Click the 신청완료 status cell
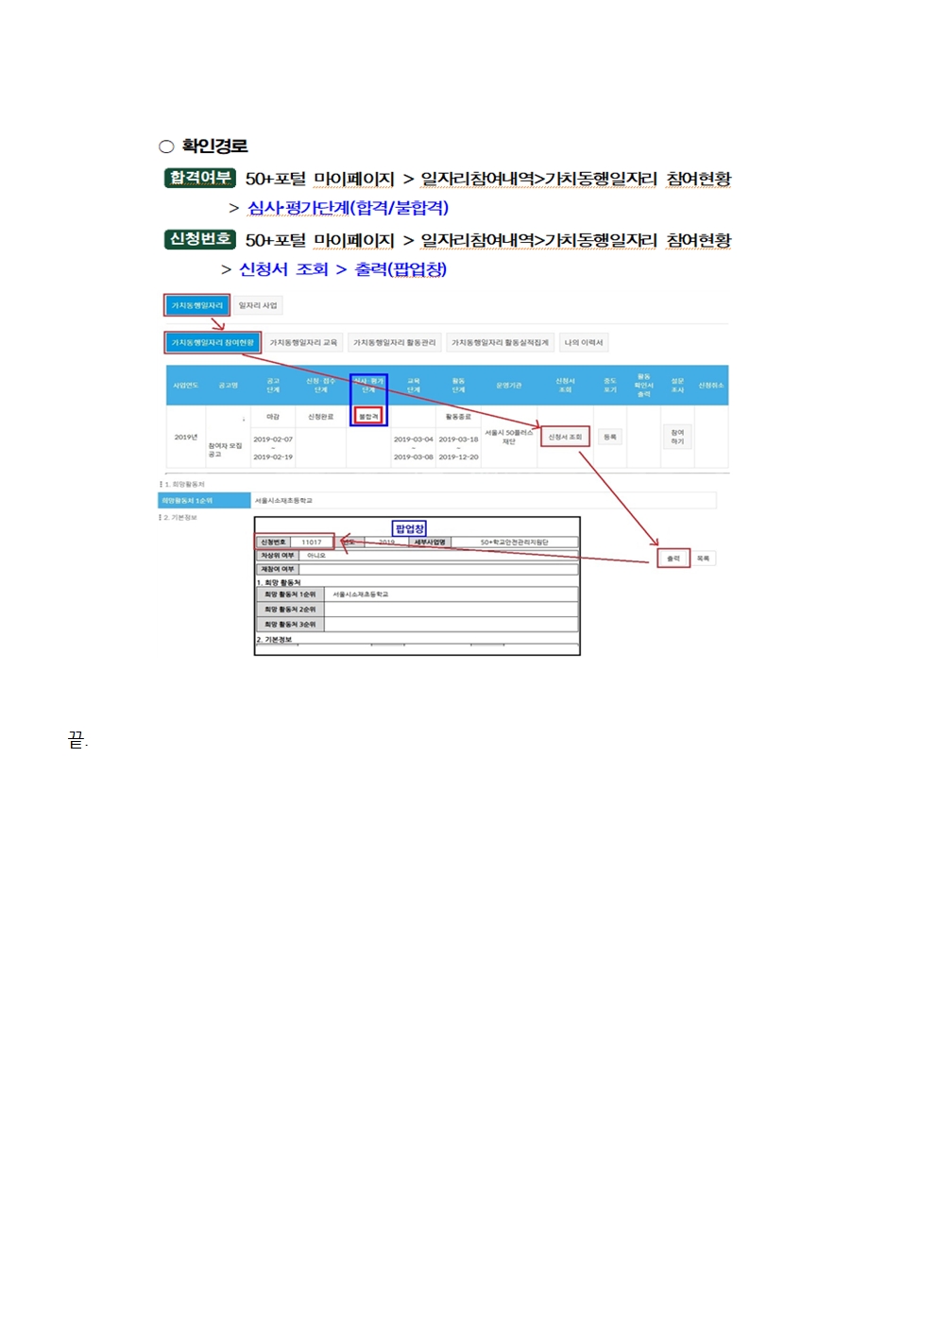Screen dimensions: 937x1326 pyautogui.click(x=321, y=416)
